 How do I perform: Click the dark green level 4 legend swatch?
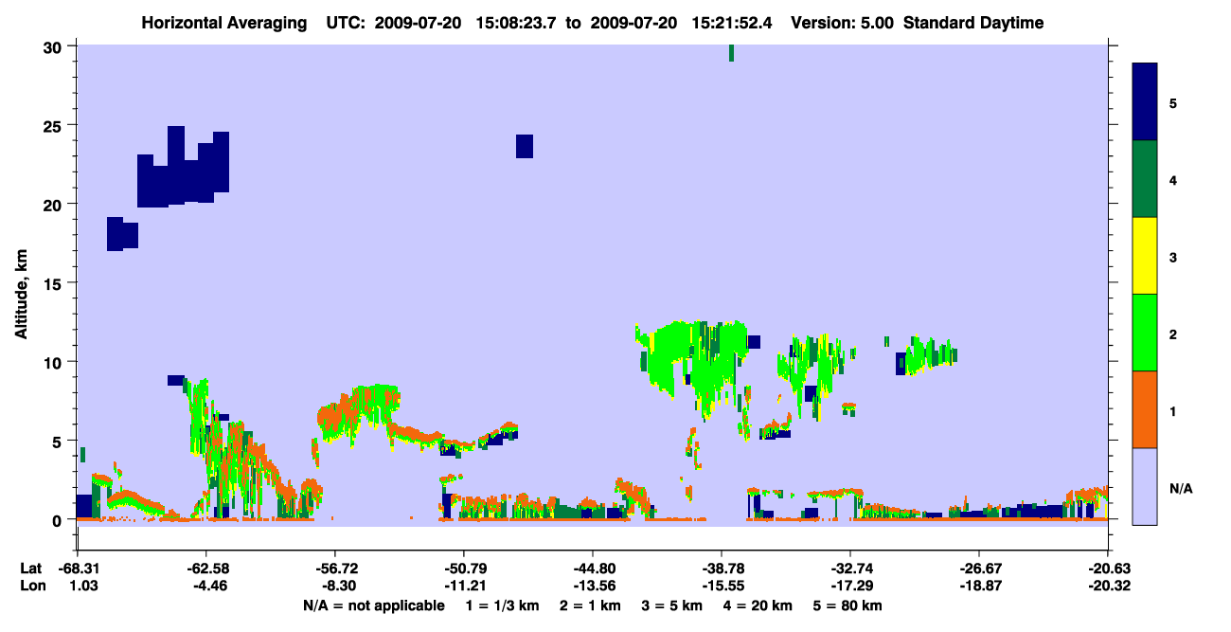[1145, 179]
